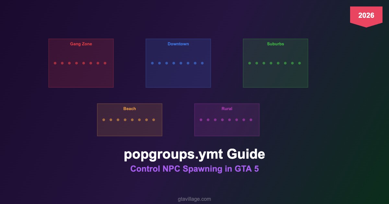Click the rightmost orange dot in Beach

tap(154, 120)
